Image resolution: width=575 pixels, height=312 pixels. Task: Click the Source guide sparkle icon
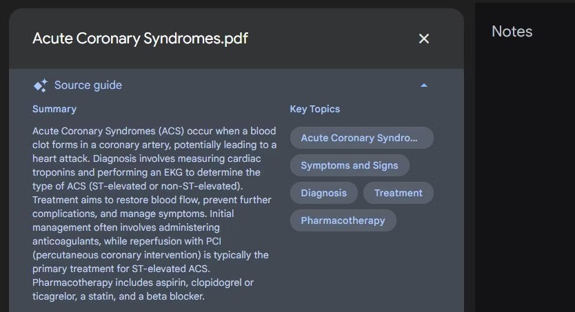pos(40,85)
